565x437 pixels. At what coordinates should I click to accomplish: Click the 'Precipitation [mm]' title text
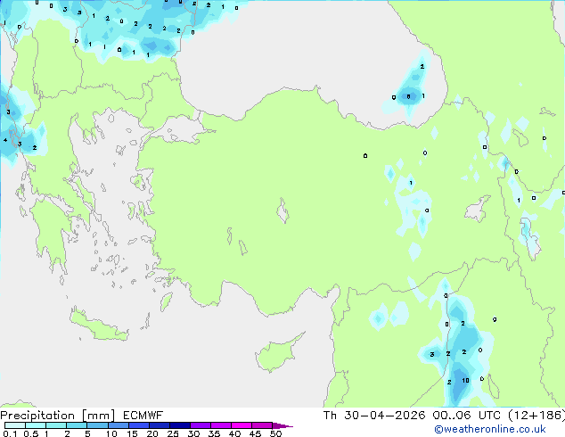coord(58,416)
